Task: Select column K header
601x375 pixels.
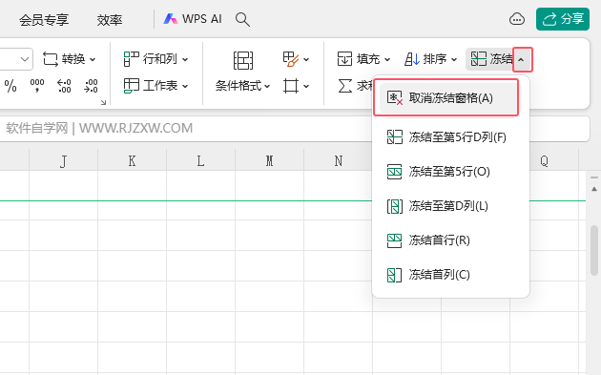Action: pos(132,160)
